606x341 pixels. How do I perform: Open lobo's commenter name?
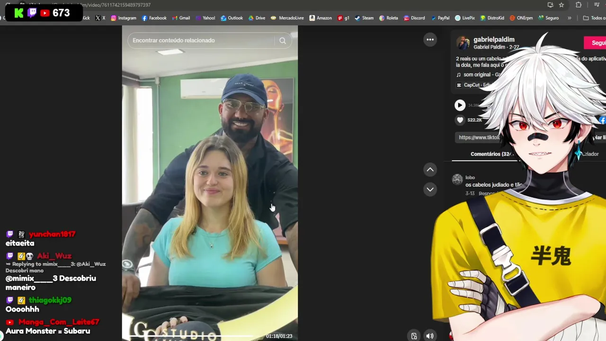[470, 178]
